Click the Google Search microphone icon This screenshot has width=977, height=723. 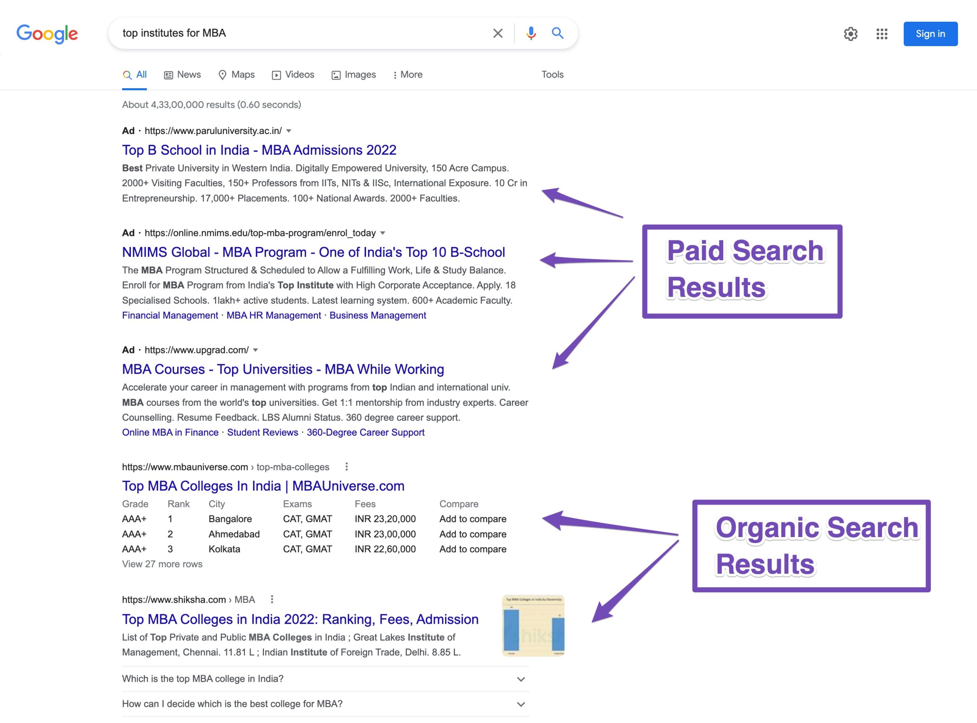click(x=528, y=33)
